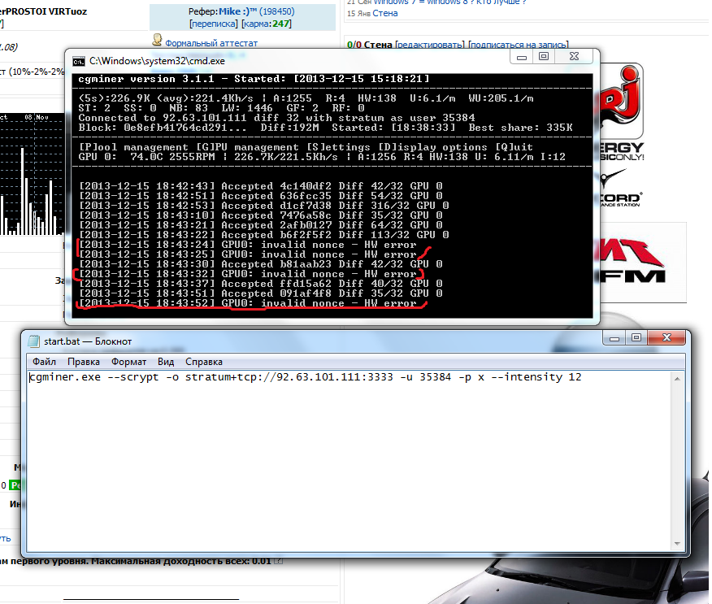The width and height of the screenshot is (712, 604).
Task: Click the small icon after доходность 0.01
Action: coord(279,561)
